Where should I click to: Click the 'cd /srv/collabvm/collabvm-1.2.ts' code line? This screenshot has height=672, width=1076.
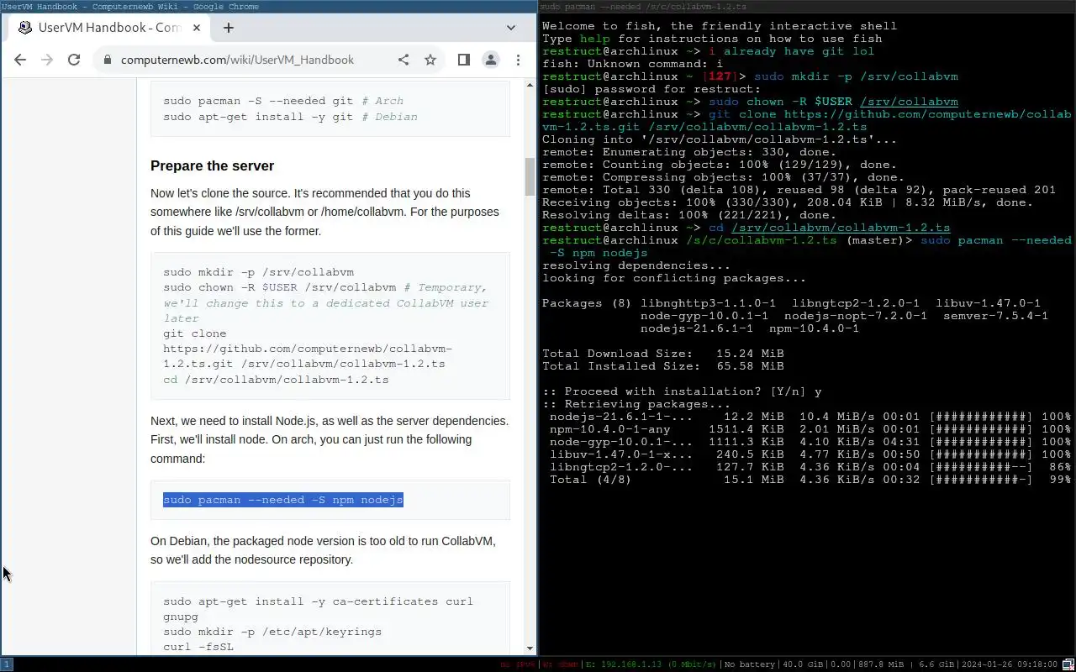tap(276, 380)
